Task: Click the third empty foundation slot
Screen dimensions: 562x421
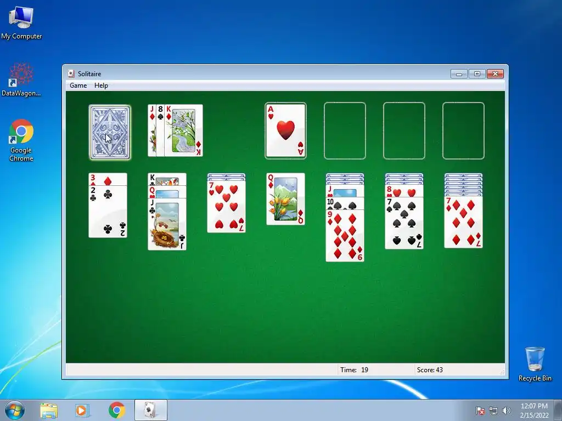Action: [404, 130]
